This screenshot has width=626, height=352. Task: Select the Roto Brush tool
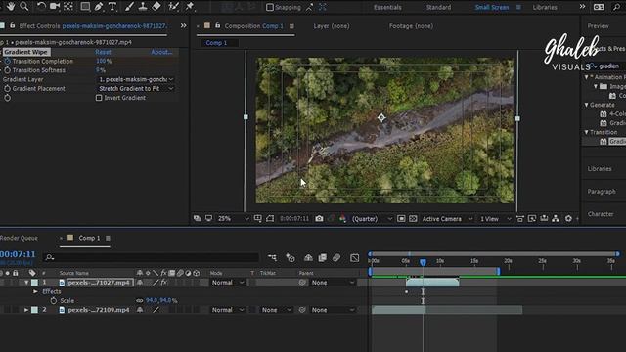click(174, 6)
